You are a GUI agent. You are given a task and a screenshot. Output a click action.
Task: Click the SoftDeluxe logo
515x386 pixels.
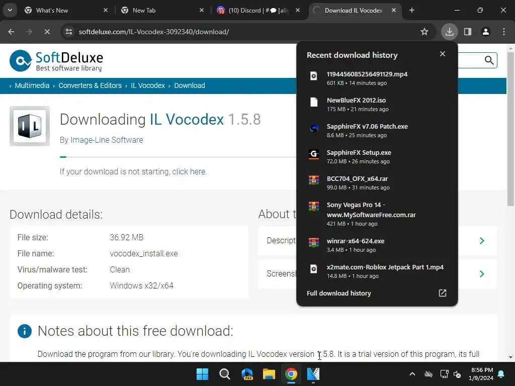[x=56, y=61]
